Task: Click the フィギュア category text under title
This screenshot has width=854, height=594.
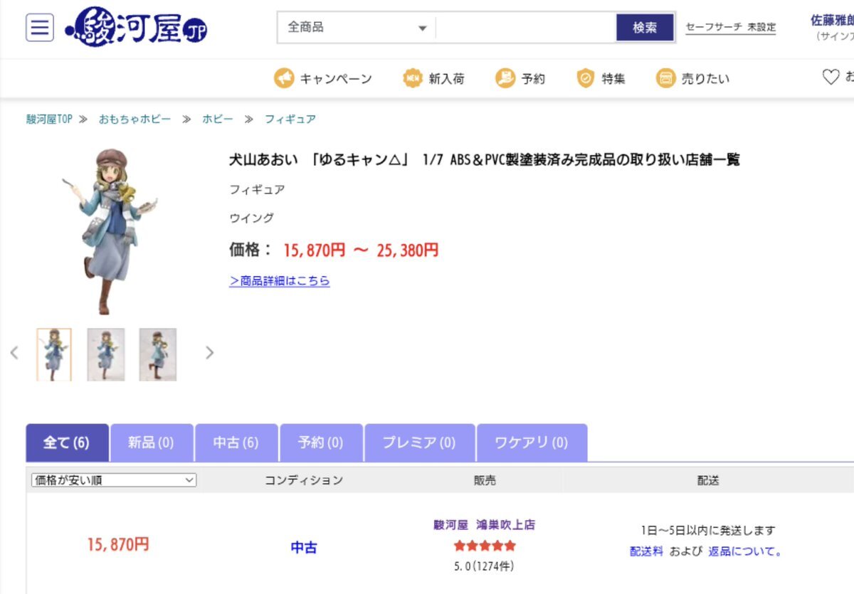Action: 257,190
